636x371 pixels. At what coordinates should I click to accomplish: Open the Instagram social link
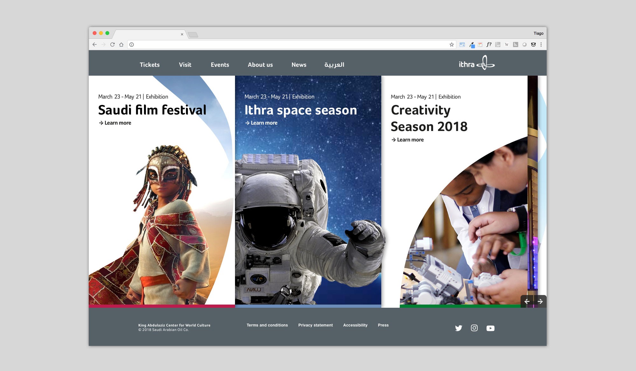click(x=474, y=328)
